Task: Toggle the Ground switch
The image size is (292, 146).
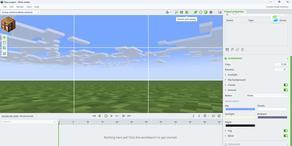Action: pyautogui.click(x=285, y=90)
